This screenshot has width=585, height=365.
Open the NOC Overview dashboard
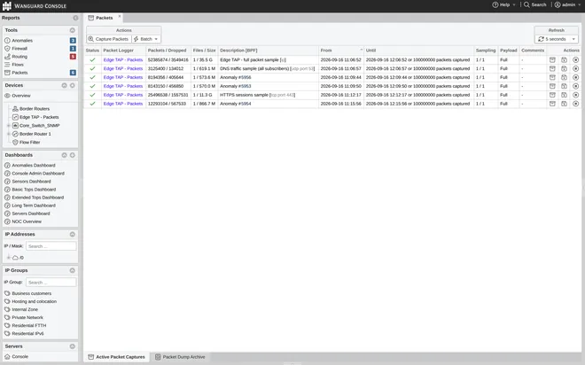pyautogui.click(x=26, y=221)
